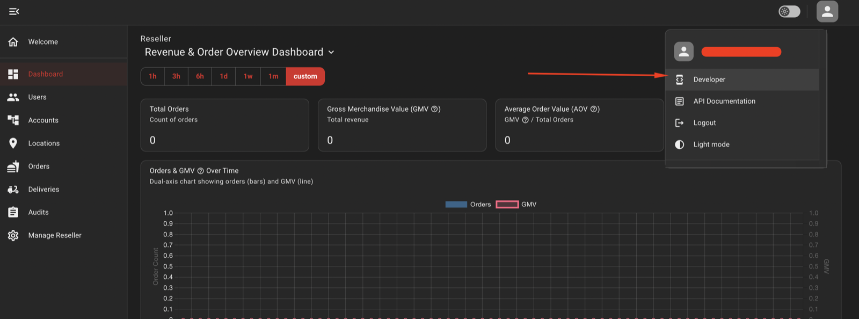The width and height of the screenshot is (859, 319).
Task: Toggle GMV series in chart legend
Action: (x=516, y=204)
